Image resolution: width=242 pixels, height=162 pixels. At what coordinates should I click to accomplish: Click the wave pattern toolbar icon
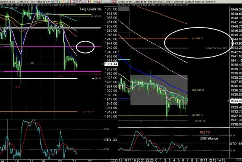click(96, 2)
